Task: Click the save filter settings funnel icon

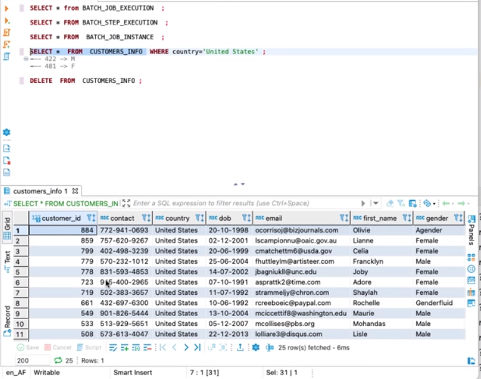Action: point(401,203)
